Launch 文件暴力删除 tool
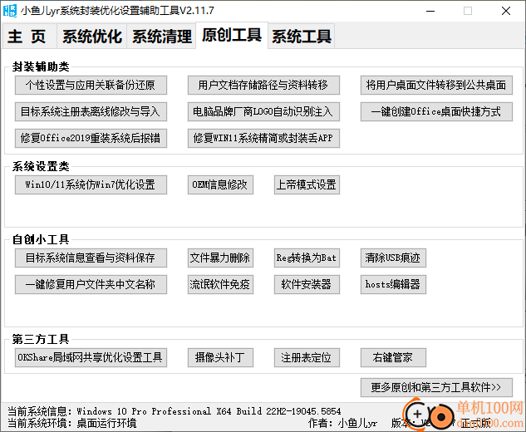This screenshot has width=526, height=432. click(x=220, y=258)
